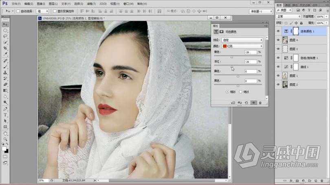330x185 pixels.
Task: Enable the 自动选择 checkbox
Action: click(x=18, y=11)
